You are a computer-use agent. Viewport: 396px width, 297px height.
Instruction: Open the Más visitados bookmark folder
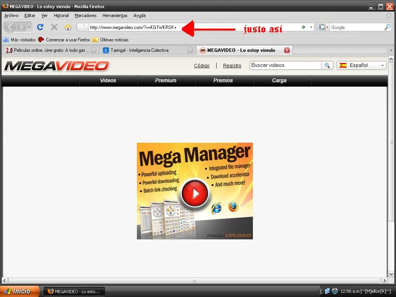tap(19, 40)
